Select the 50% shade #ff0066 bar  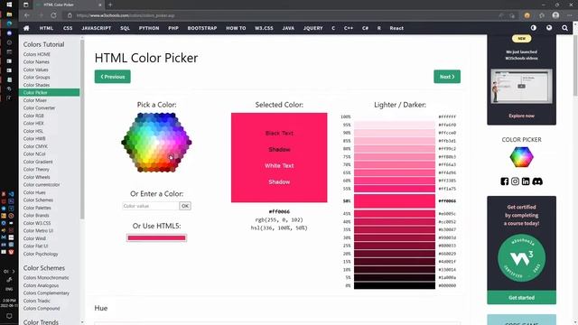tap(395, 201)
